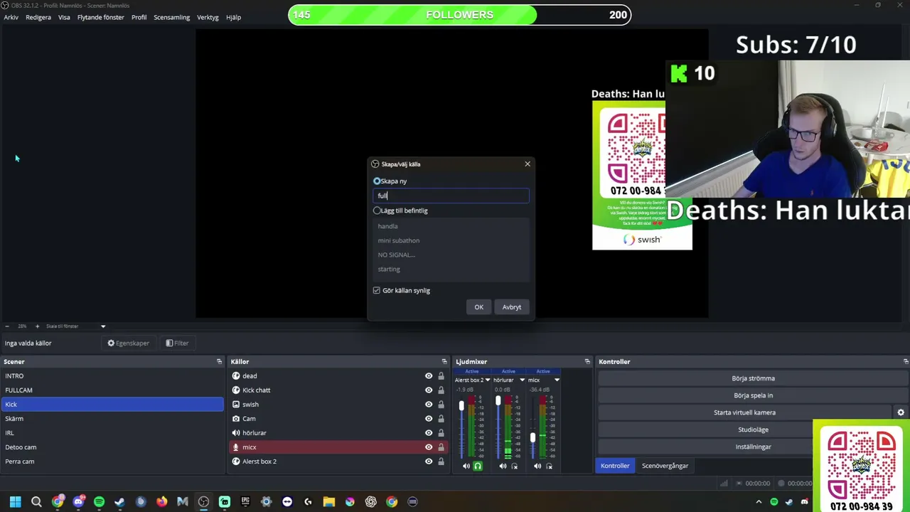Open Discord from the taskbar
Screen dimensions: 910x512
click(78, 502)
